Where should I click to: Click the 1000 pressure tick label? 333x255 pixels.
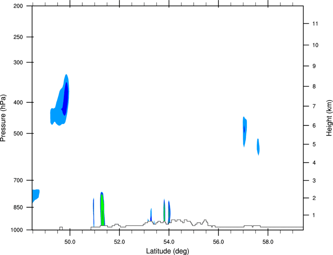(16, 230)
